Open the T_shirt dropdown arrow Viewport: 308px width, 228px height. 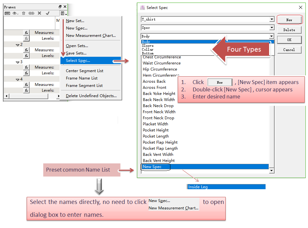(x=272, y=19)
